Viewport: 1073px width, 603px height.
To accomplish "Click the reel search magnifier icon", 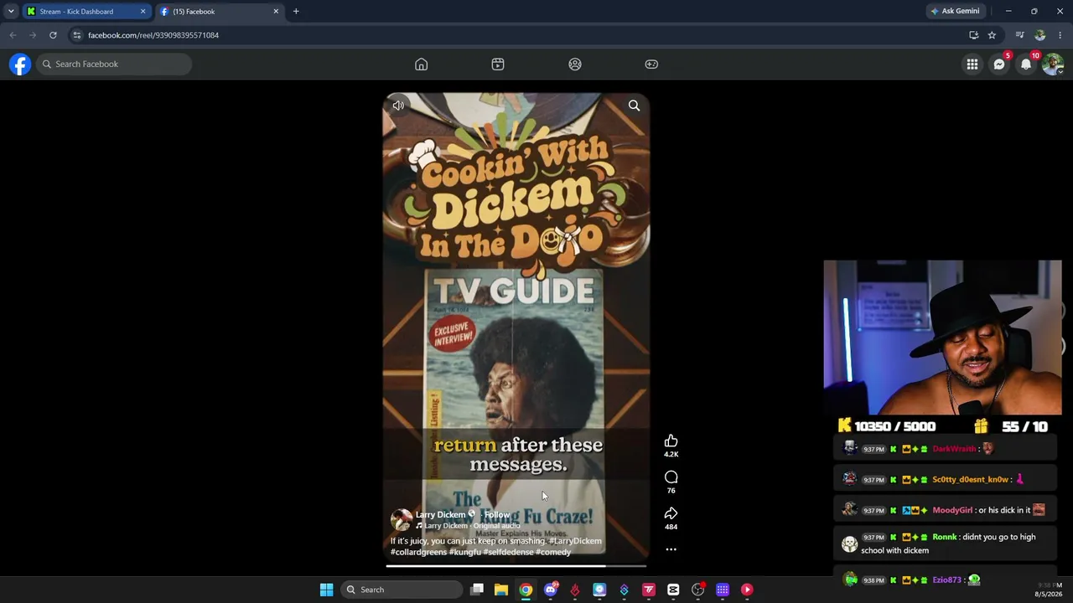I will click(x=635, y=106).
